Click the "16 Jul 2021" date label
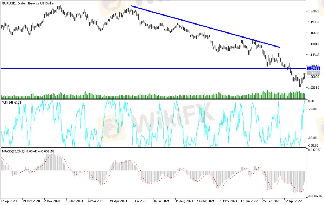This screenshot has height=205, width=324. click(x=161, y=201)
